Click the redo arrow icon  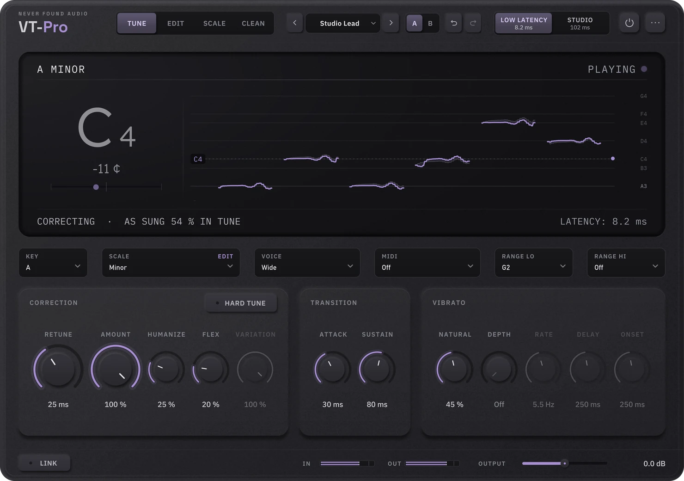[x=473, y=23]
